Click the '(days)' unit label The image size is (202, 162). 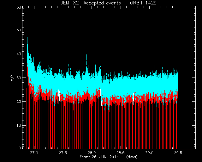tap(132, 157)
